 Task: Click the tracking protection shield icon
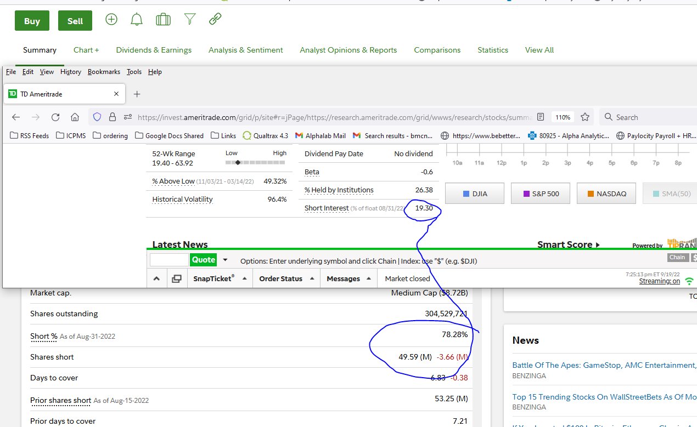click(97, 117)
